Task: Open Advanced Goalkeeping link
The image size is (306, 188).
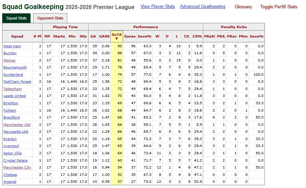Action: pyautogui.click(x=202, y=7)
